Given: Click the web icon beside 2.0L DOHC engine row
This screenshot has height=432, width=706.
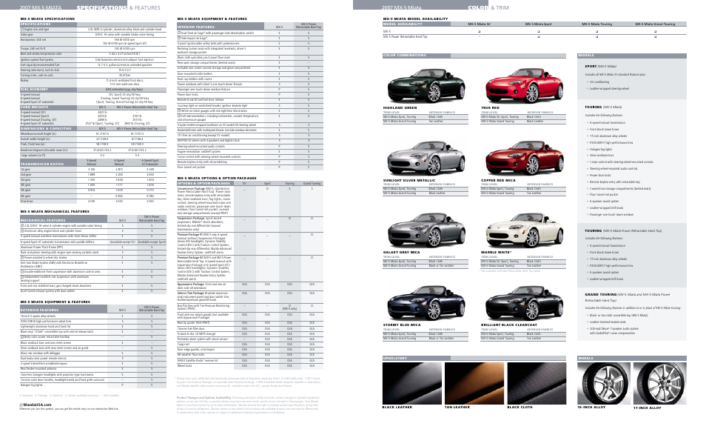Looking at the screenshot, I should 22,225.
